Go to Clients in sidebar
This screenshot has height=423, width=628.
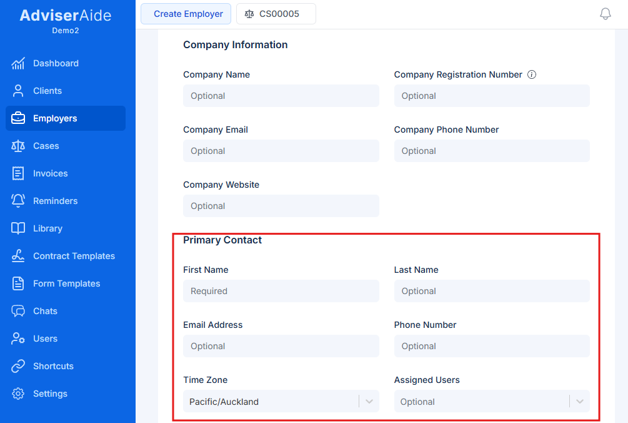click(47, 91)
